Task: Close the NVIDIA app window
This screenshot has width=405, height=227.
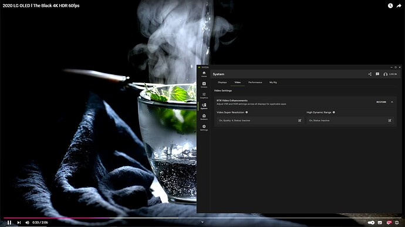Action: tap(400, 67)
